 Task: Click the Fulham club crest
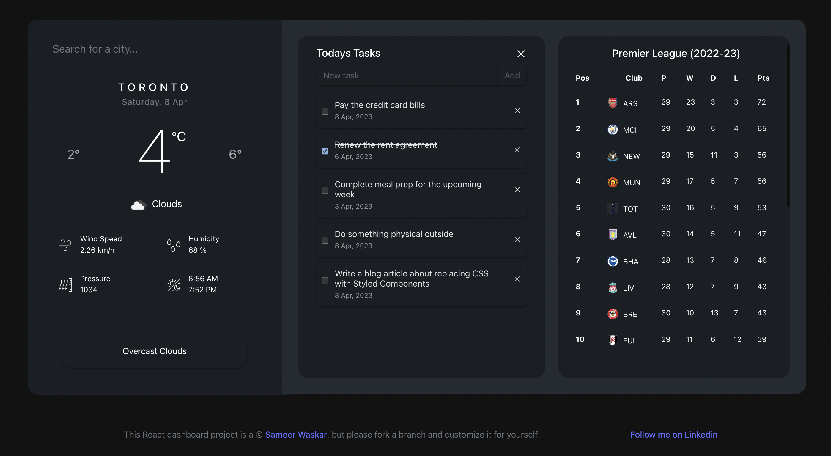coord(612,339)
